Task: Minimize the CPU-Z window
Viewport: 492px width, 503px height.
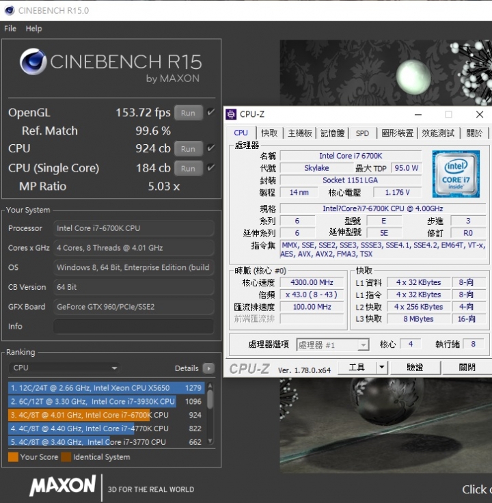Action: click(x=418, y=115)
